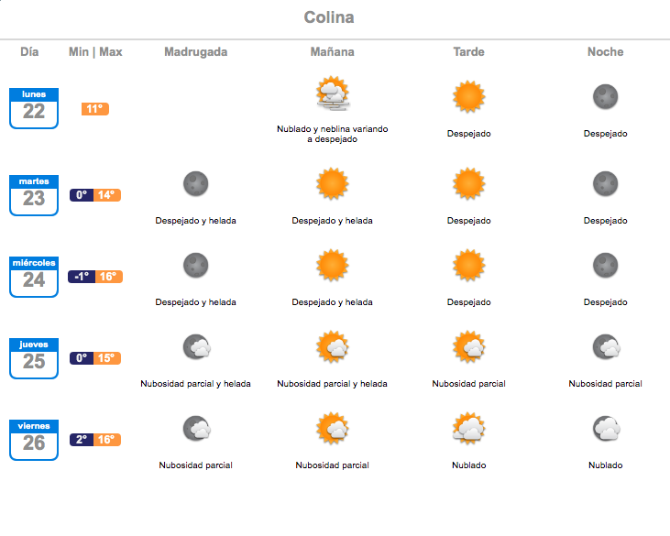This screenshot has width=670, height=536.
Task: Click the miércoles 24 Noche moon icon
Action: point(606,266)
